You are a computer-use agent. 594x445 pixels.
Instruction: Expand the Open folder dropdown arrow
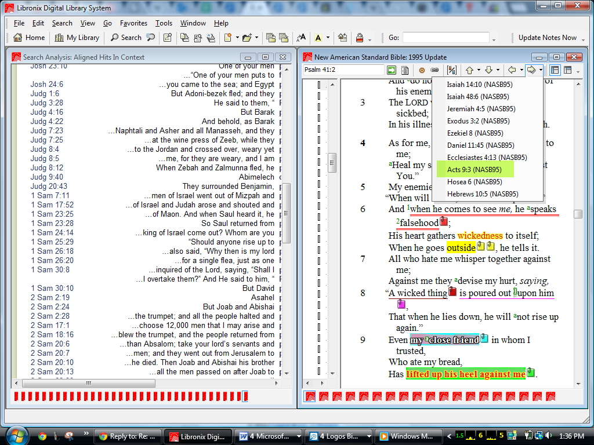pyautogui.click(x=256, y=38)
